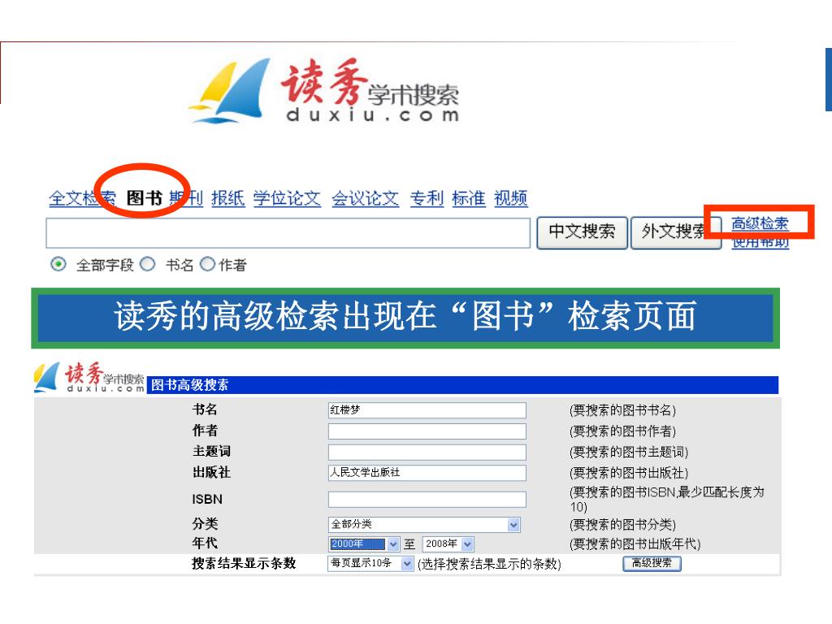Select the 作者 radio button
Image resolution: width=832 pixels, height=624 pixels.
[x=207, y=264]
